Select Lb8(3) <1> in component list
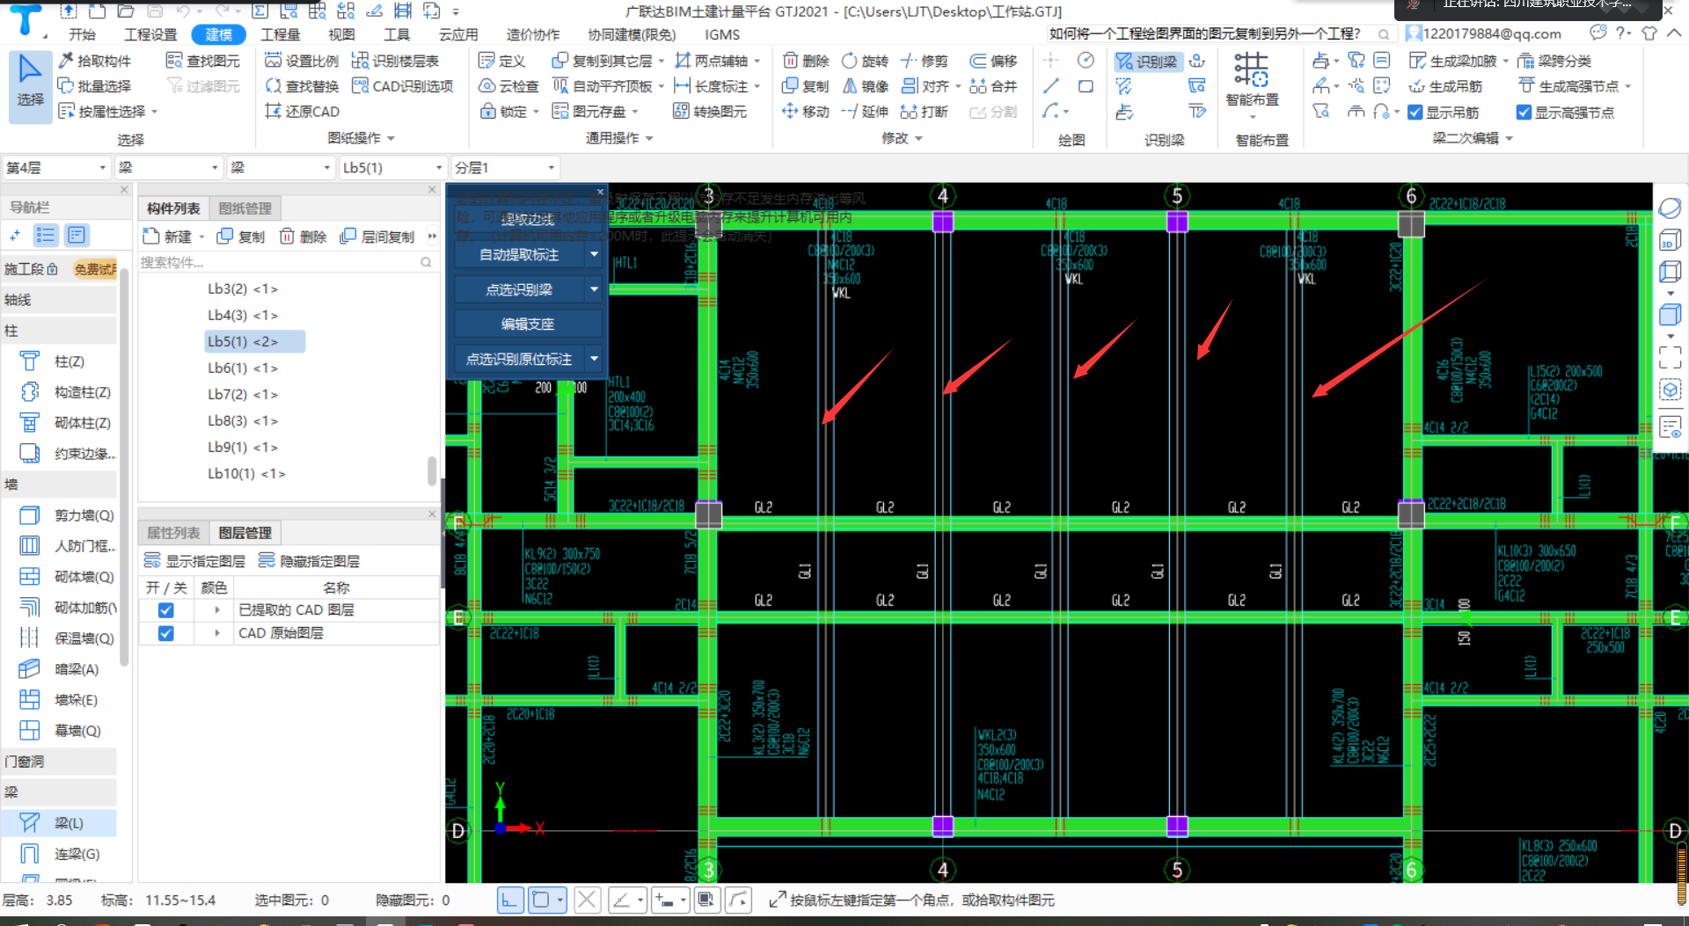Viewport: 1689px width, 926px height. pos(243,420)
